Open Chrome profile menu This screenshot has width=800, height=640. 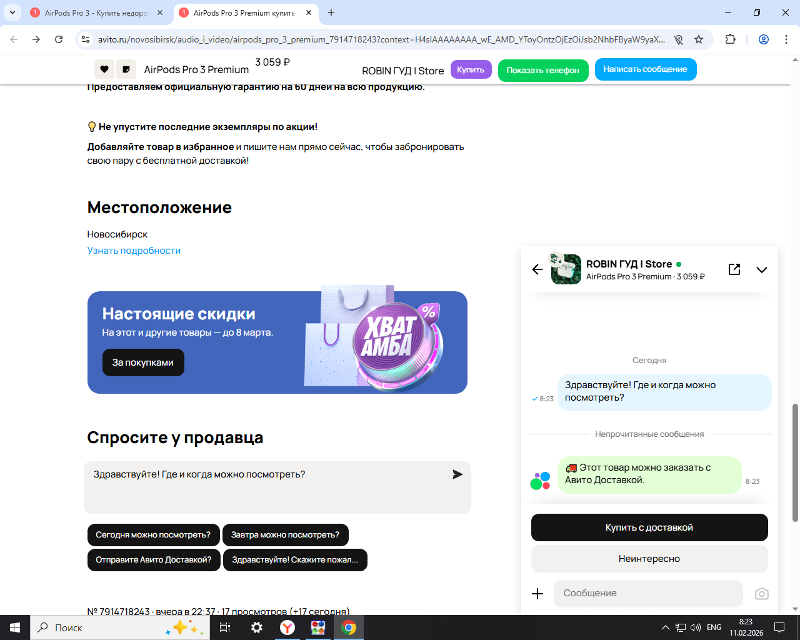click(763, 39)
